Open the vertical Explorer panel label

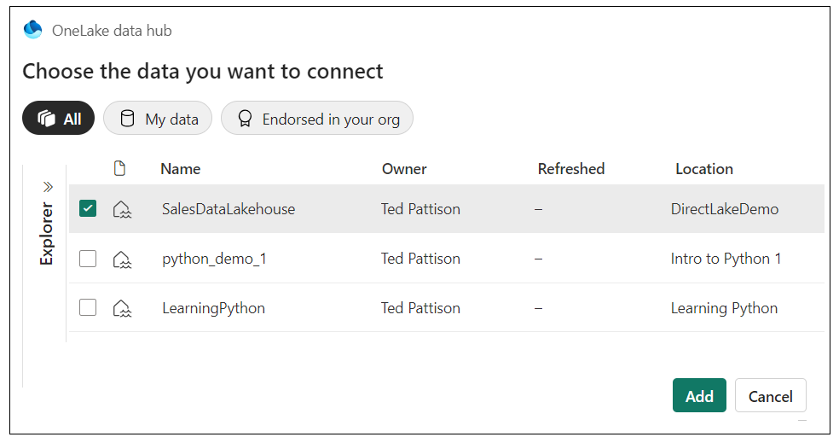[x=47, y=233]
